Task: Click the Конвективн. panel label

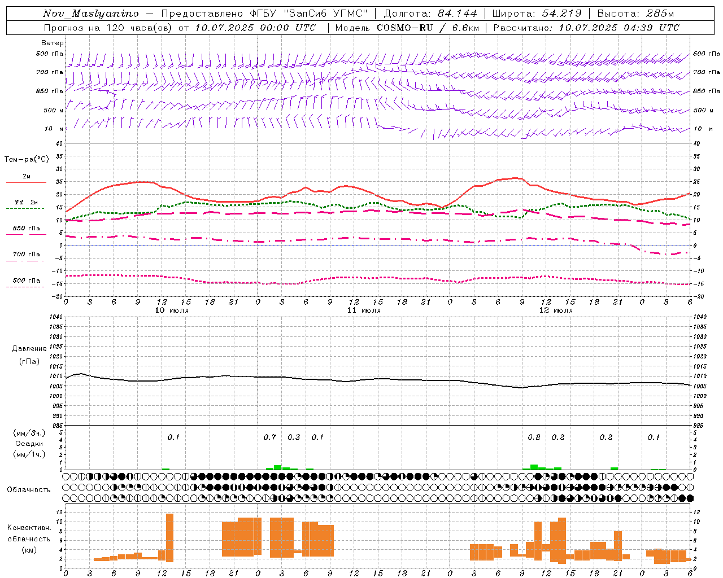Action: click(x=29, y=528)
